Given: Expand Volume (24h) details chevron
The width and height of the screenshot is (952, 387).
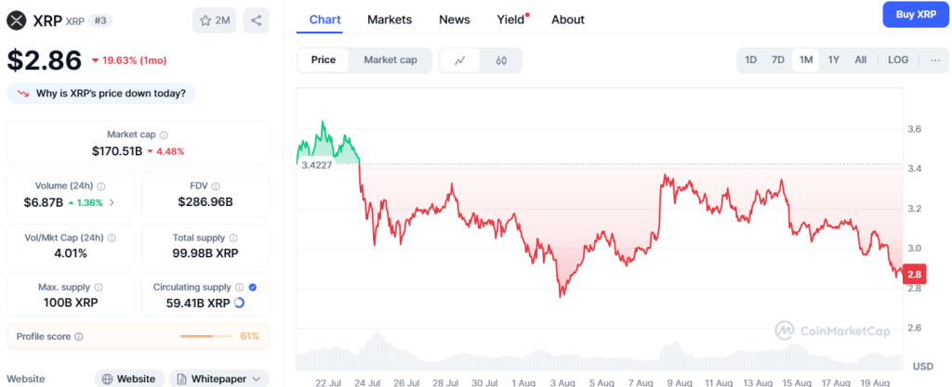Looking at the screenshot, I should point(112,202).
